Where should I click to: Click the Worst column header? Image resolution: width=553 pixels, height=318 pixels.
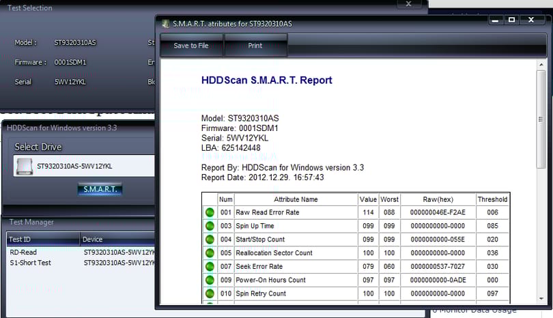pyautogui.click(x=389, y=199)
